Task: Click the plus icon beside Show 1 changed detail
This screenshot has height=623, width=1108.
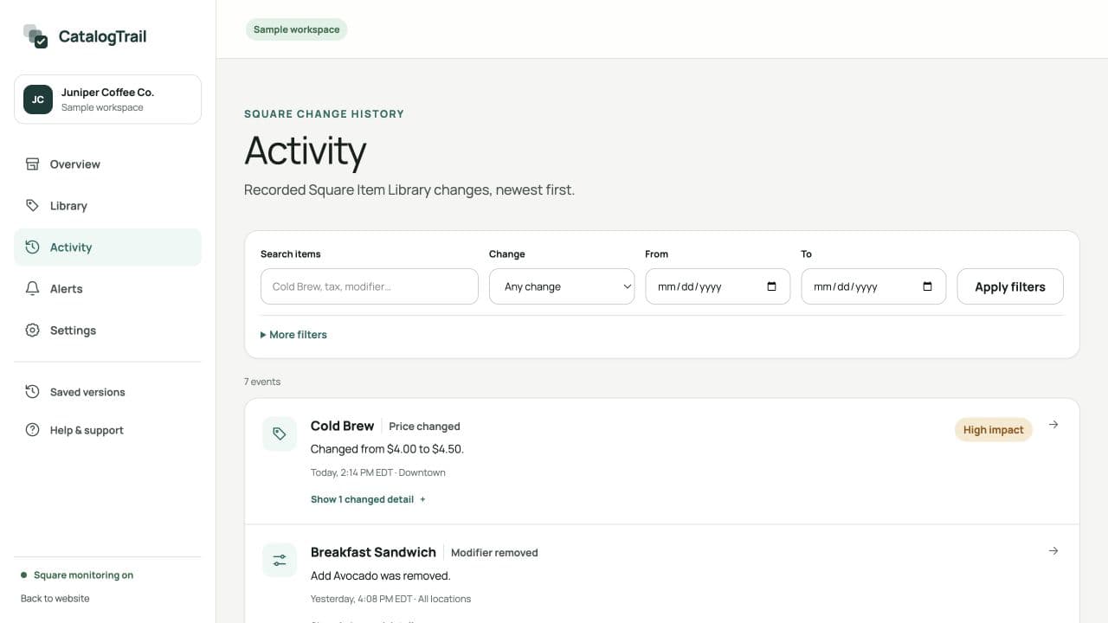Action: [422, 499]
